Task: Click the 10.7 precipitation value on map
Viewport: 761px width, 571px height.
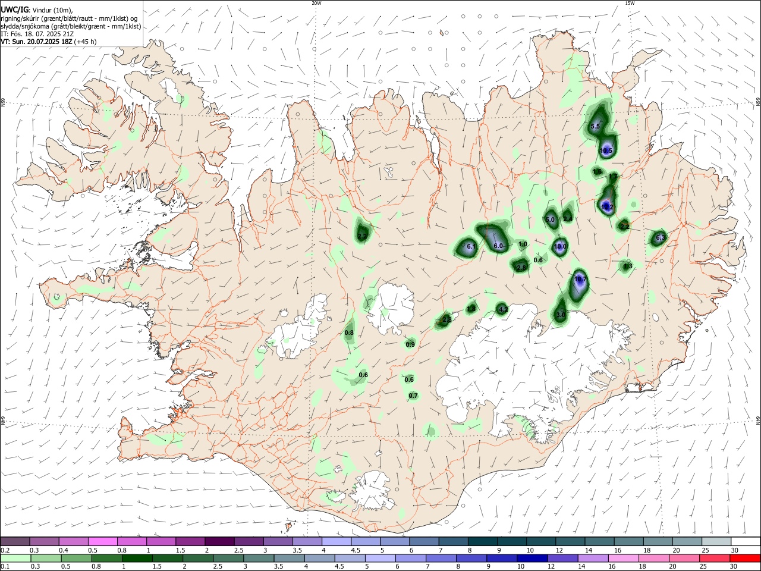Action: 580,279
